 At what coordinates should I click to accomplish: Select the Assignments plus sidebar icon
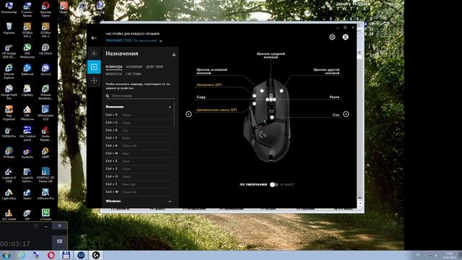(94, 67)
